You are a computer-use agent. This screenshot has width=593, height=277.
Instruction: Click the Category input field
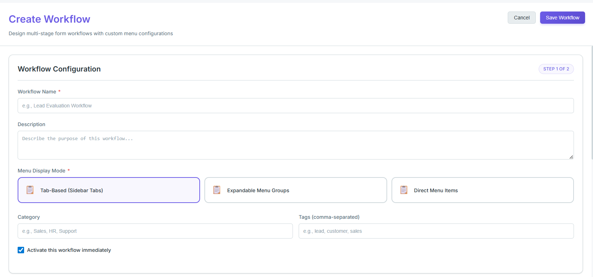coord(155,231)
